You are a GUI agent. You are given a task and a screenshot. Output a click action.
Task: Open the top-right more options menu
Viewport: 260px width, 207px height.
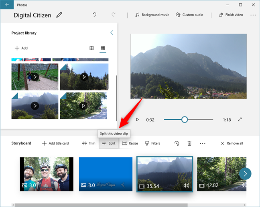(x=253, y=15)
